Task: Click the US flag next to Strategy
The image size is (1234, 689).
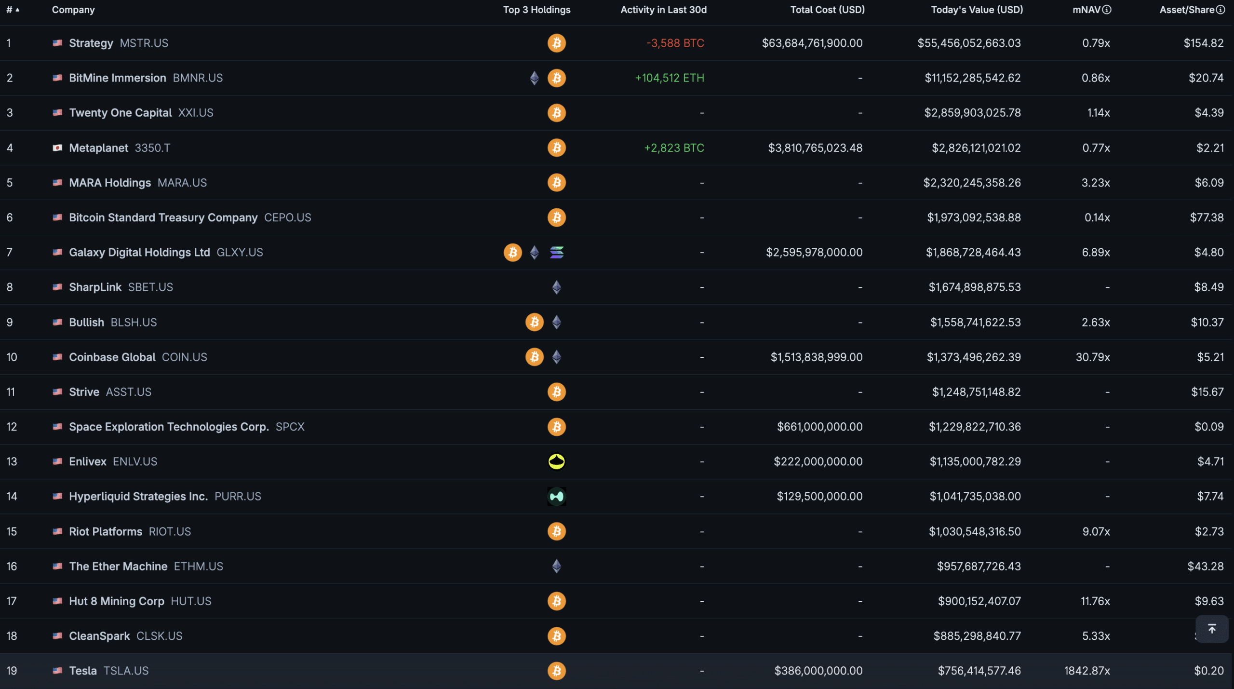Action: coord(57,43)
